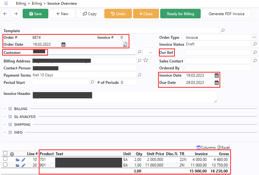Open the Order Type dropdown
The image size is (259, 175).
(x=254, y=38)
